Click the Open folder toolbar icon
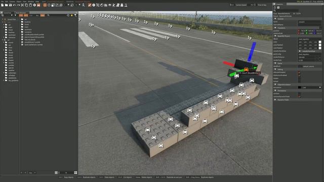Screen dimensions: 324x182 7,5
